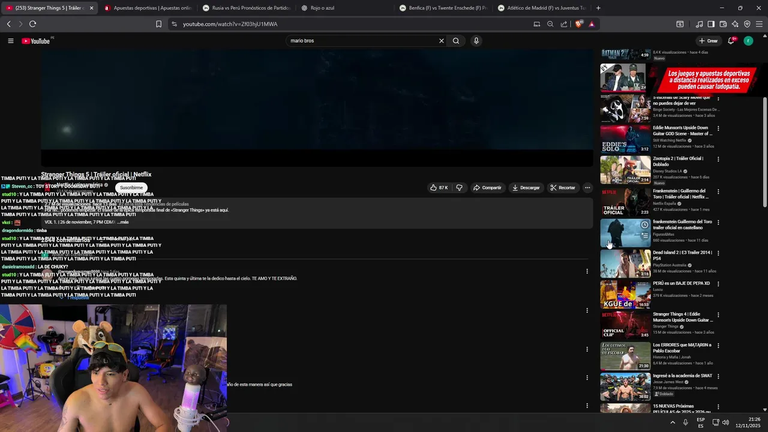Click the Recortar clip button
768x432 pixels.
(563, 188)
